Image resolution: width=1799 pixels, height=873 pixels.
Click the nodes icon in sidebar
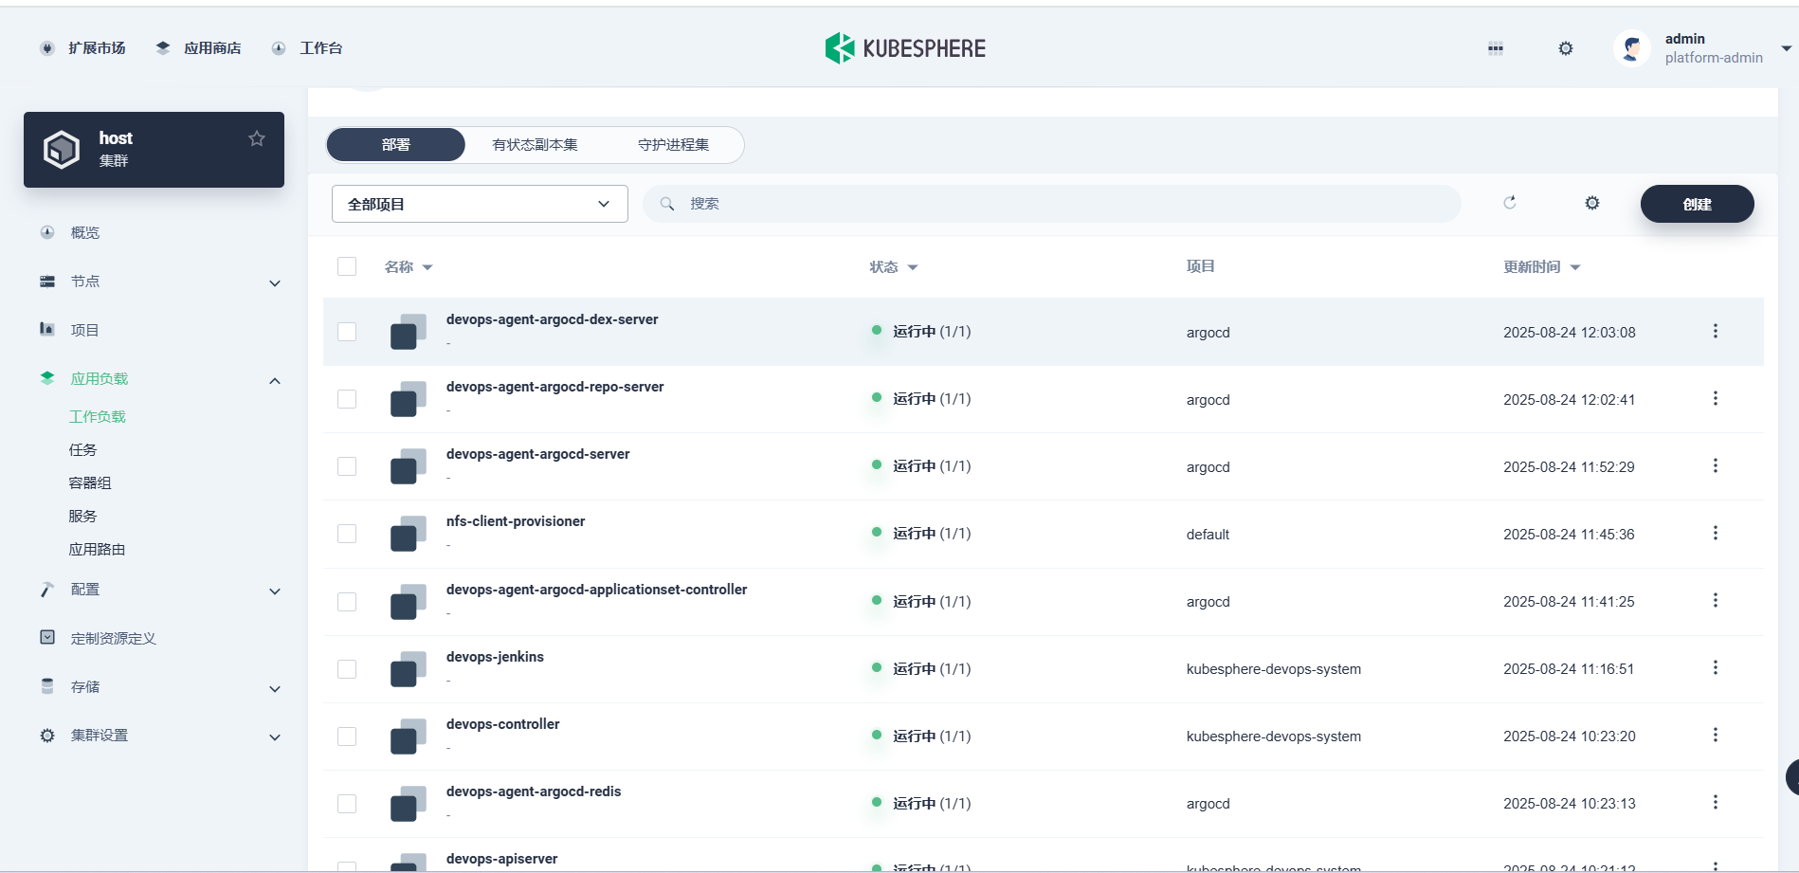[x=47, y=282]
